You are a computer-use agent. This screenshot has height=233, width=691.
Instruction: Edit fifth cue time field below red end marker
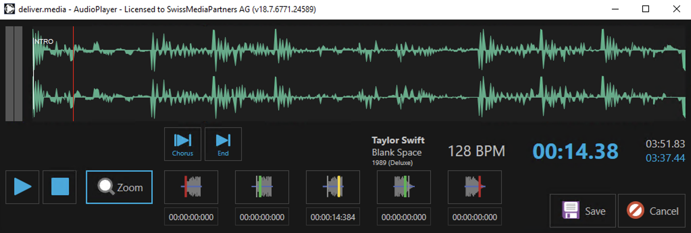[475, 217]
